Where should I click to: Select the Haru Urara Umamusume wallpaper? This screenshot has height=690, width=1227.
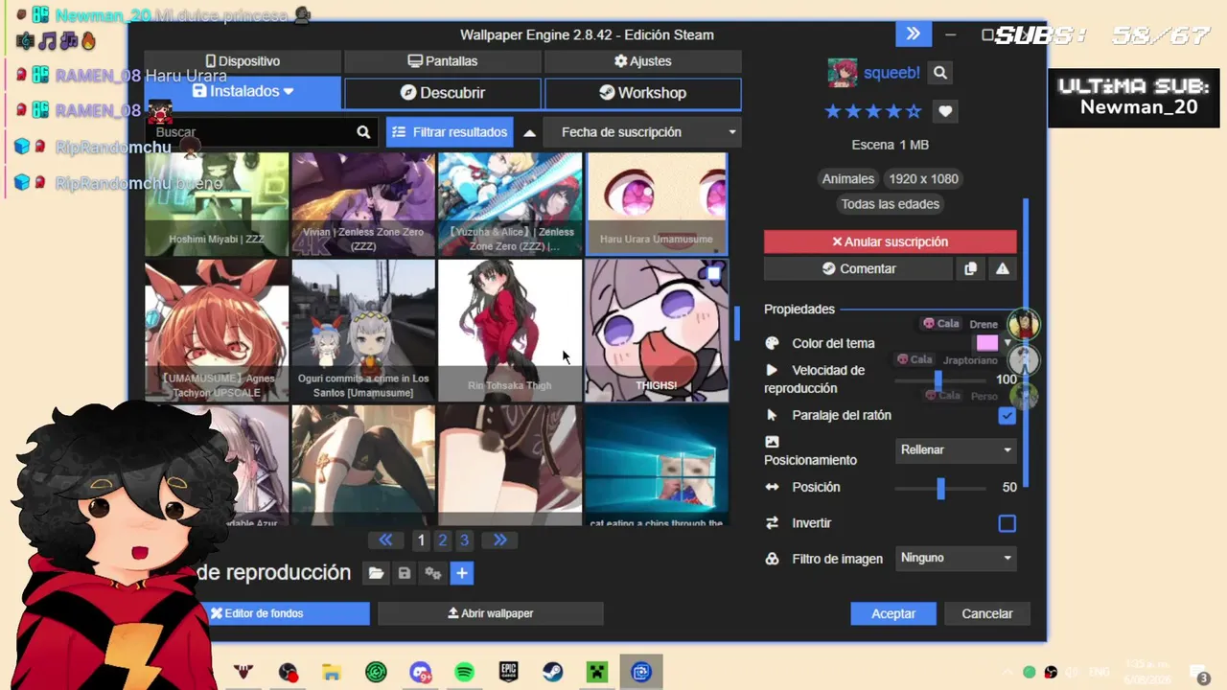(657, 204)
